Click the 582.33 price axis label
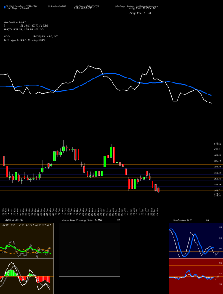 tap(217, 173)
